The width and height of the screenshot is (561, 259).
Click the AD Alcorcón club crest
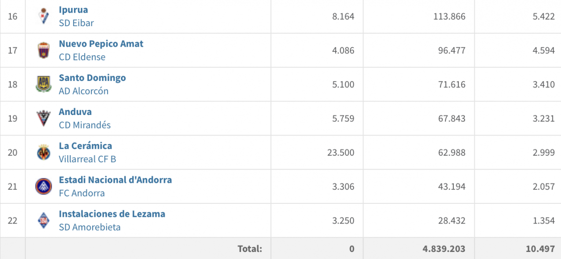click(x=44, y=84)
